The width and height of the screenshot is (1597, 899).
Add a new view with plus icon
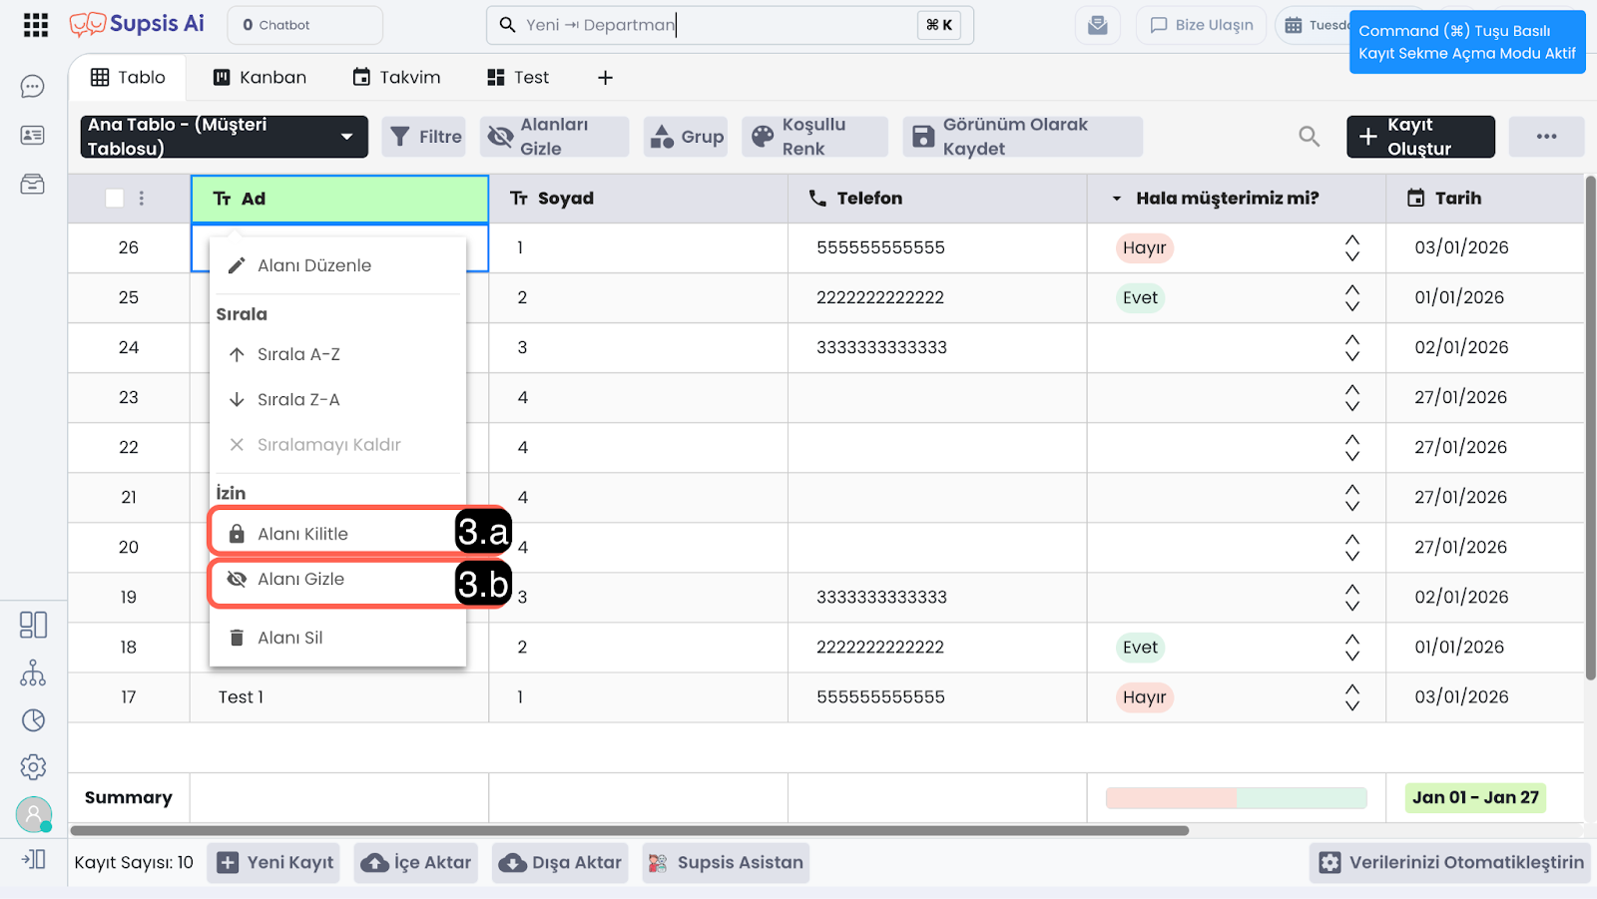(605, 78)
